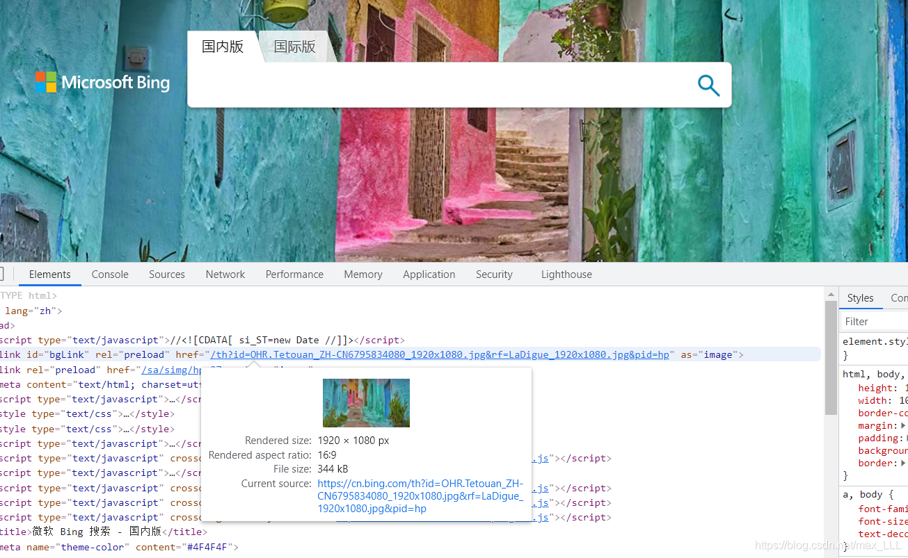This screenshot has height=558, width=908.
Task: Click the font-size property in a, body rule
Action: (x=882, y=522)
